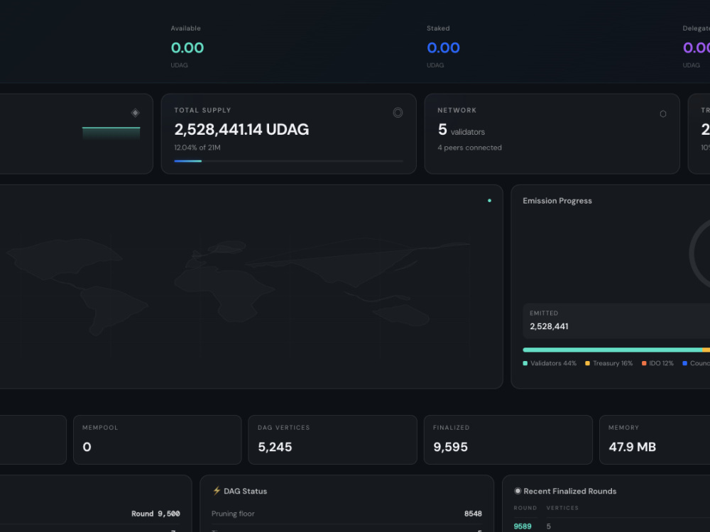This screenshot has width=710, height=532.
Task: Click the yellow Treasury 16% legend swatch
Action: tap(587, 363)
